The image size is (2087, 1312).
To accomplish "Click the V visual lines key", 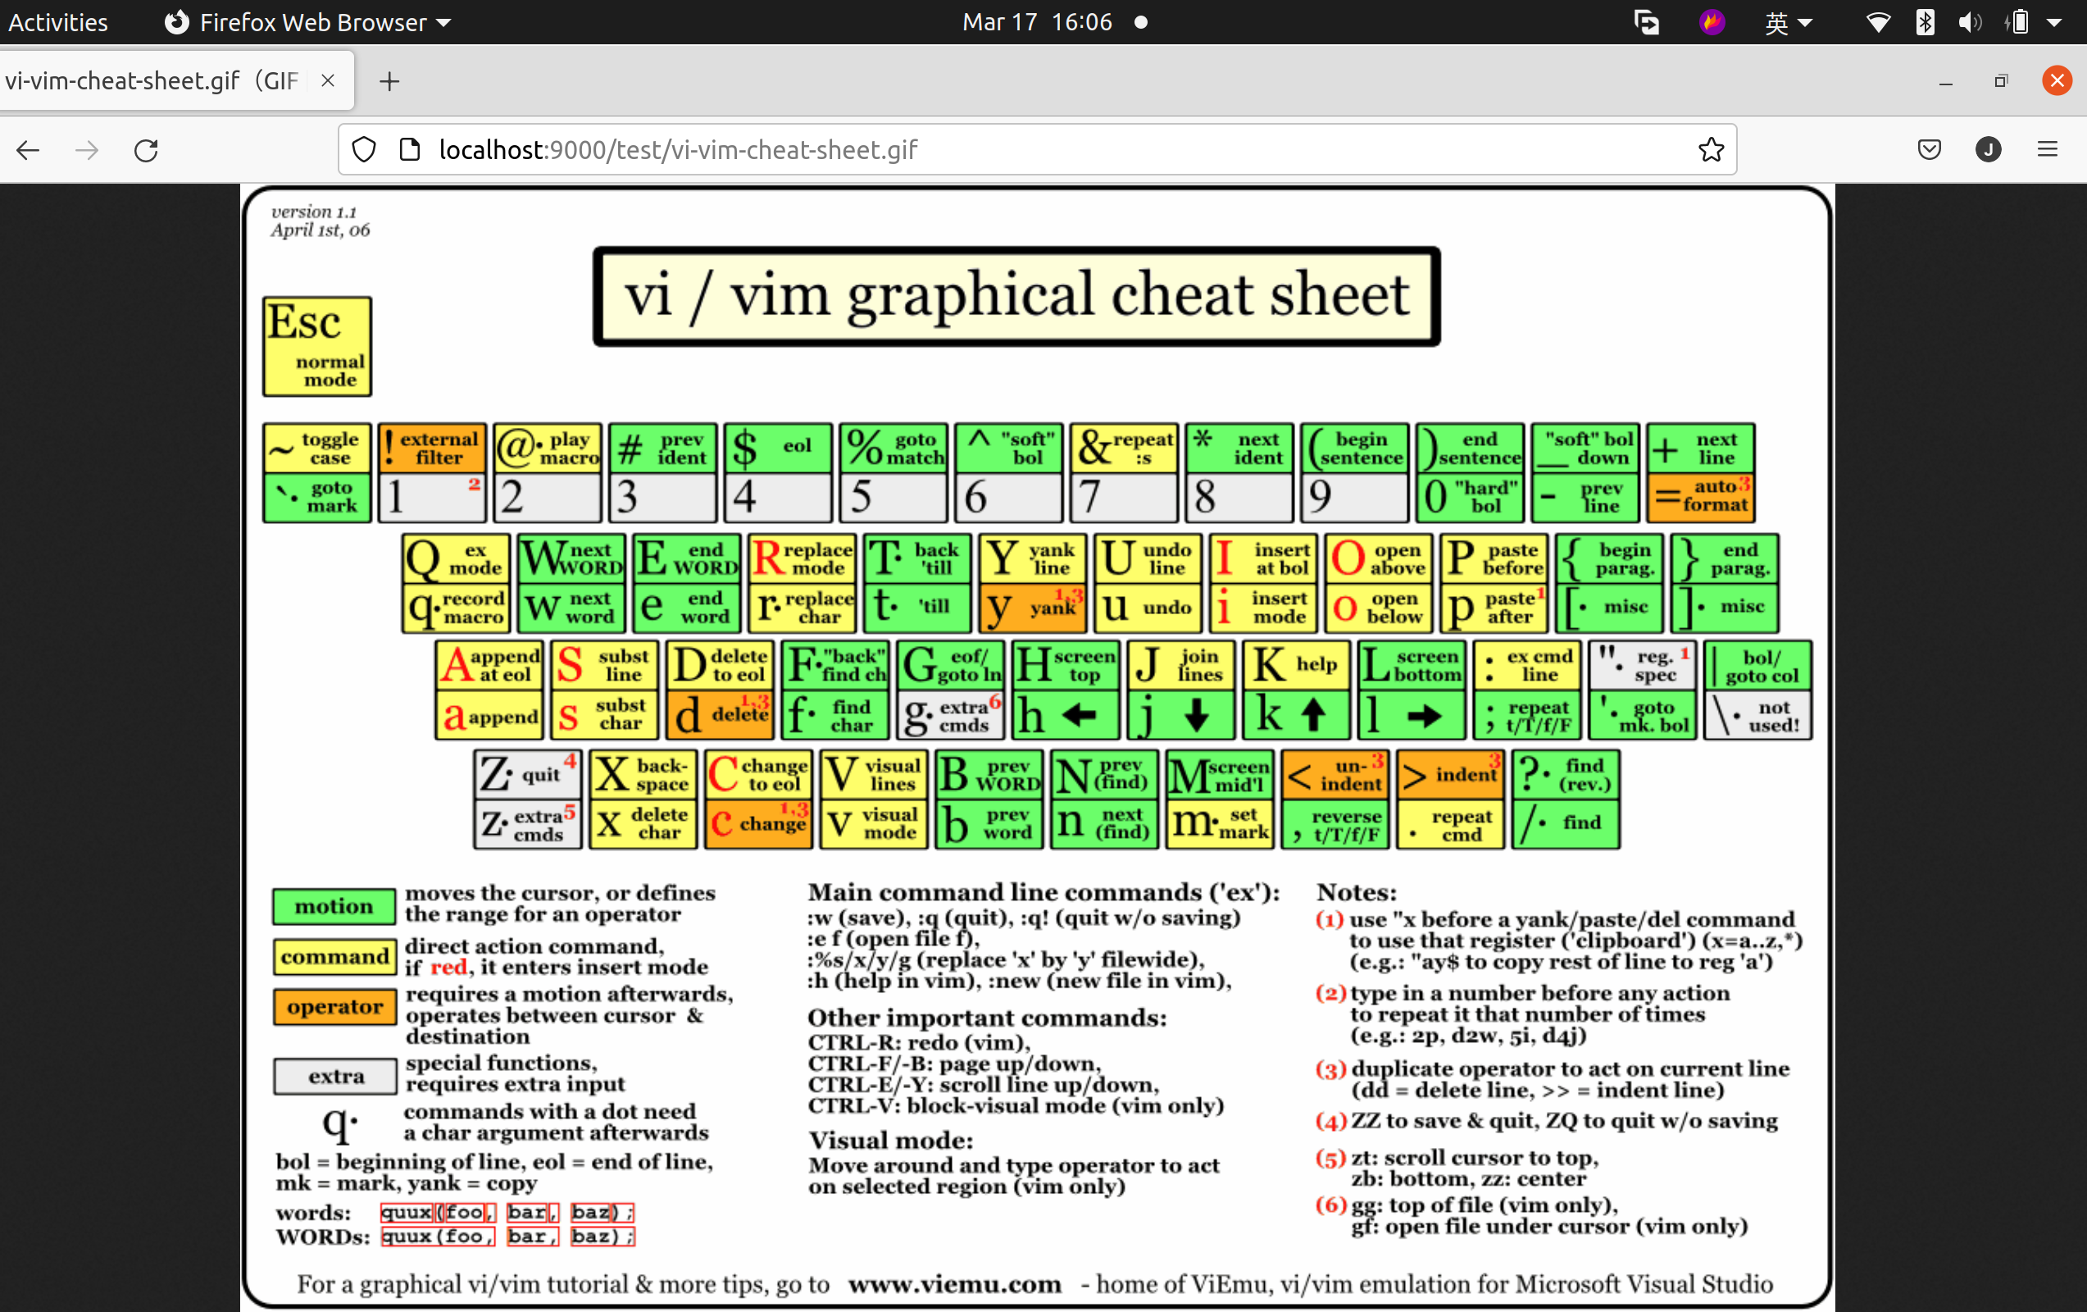I will click(x=874, y=772).
